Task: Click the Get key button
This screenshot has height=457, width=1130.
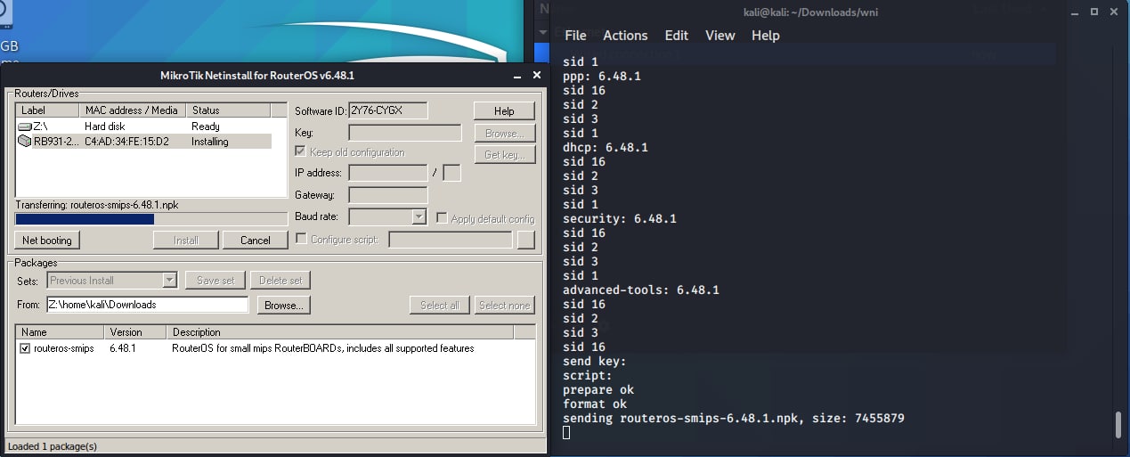Action: point(504,155)
